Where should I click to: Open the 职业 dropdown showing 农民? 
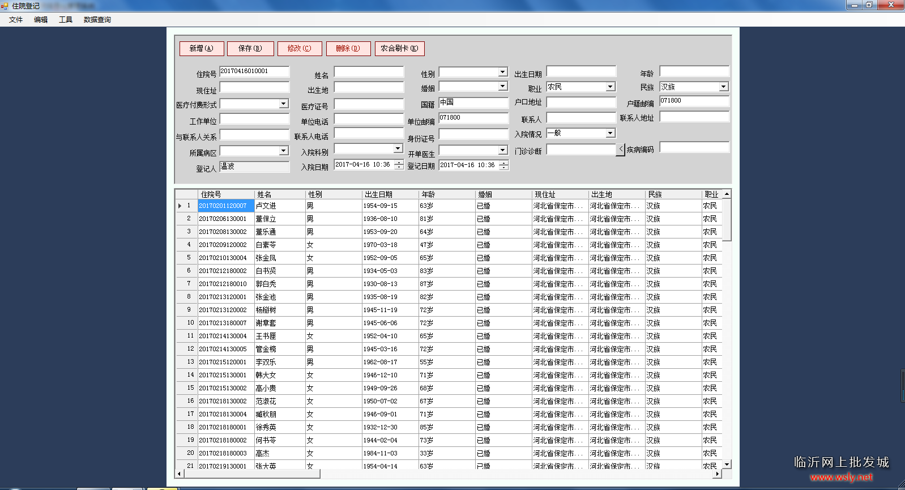(610, 87)
